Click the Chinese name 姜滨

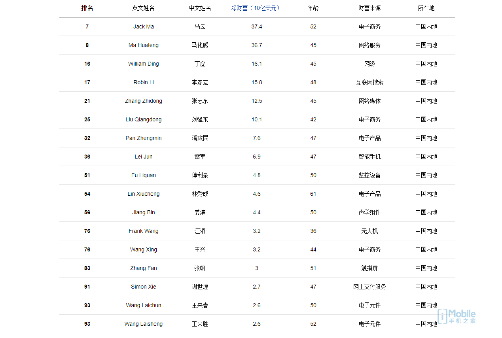[200, 212]
